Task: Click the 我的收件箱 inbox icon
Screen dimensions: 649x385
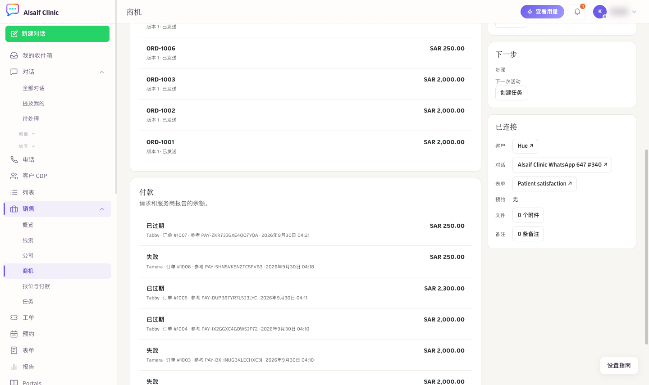Action: coord(14,55)
